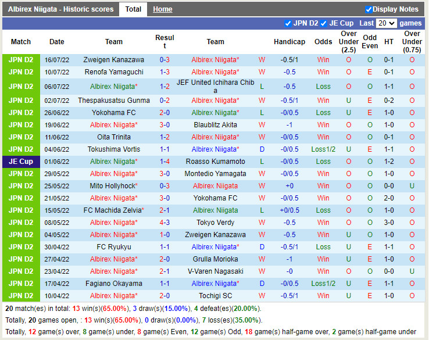This screenshot has width=429, height=340.
Task: Click Loss1/2 odds in Fagiano Okayama row
Action: coord(323,284)
